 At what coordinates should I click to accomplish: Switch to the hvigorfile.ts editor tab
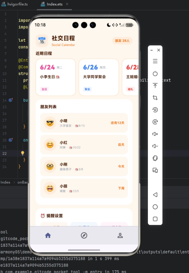pos(15,4)
